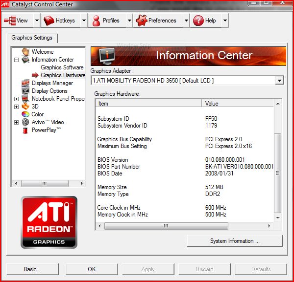The width and height of the screenshot is (294, 282).
Task: Open System Information button
Action: coord(235,241)
